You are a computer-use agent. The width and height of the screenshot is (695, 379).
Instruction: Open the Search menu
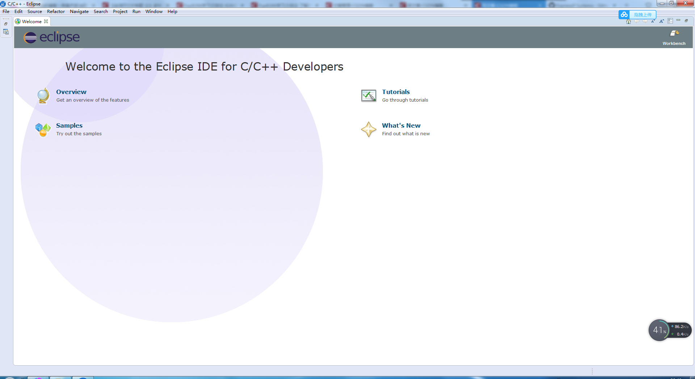pyautogui.click(x=101, y=12)
